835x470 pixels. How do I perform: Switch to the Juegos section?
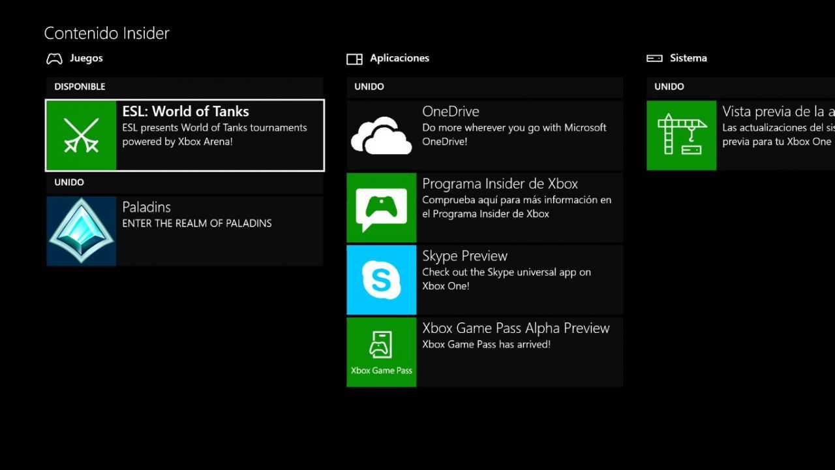[86, 58]
